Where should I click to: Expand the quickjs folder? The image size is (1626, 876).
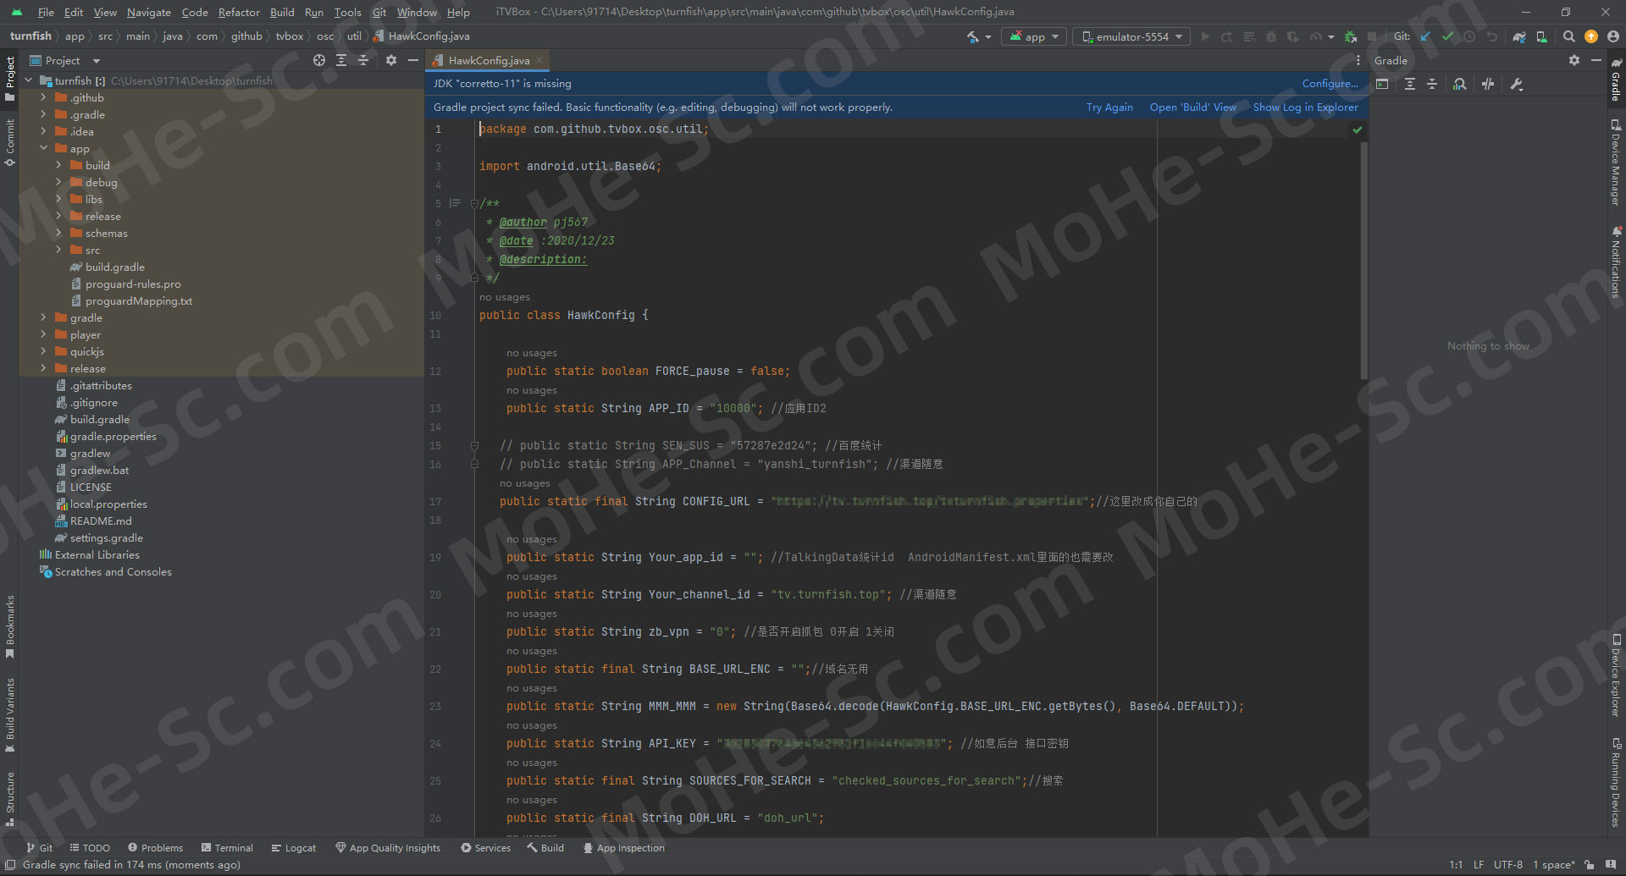coord(44,351)
